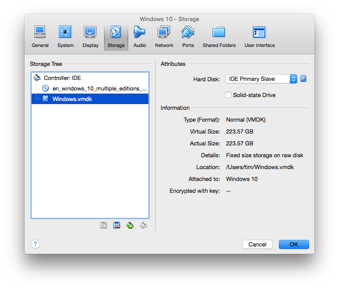Click the 'Attributes' heading
The height and width of the screenshot is (289, 339).
pyautogui.click(x=173, y=64)
